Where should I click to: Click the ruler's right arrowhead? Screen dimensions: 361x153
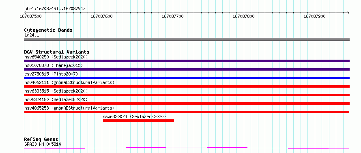point(348,13)
